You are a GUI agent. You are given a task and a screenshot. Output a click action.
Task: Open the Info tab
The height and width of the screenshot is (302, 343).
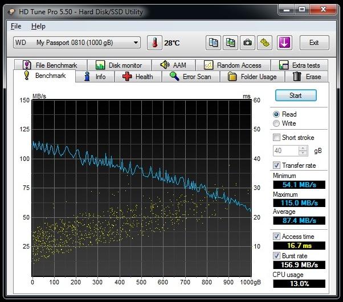tap(95, 77)
